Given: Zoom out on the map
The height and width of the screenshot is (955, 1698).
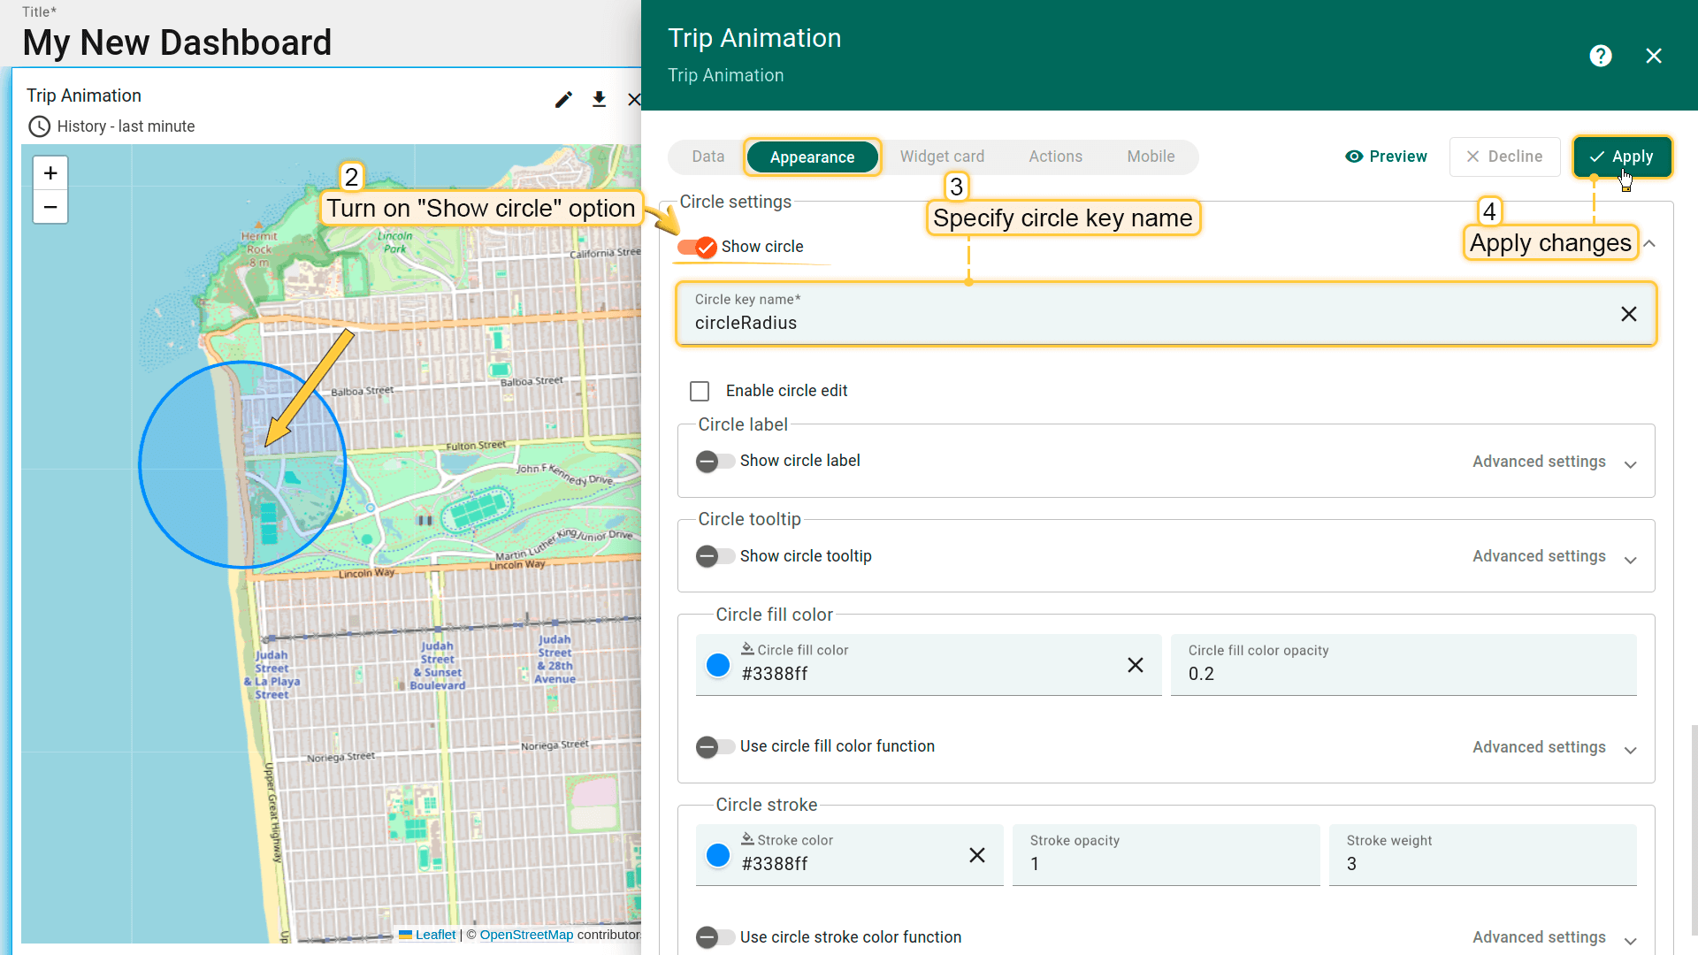Looking at the screenshot, I should pos(50,207).
